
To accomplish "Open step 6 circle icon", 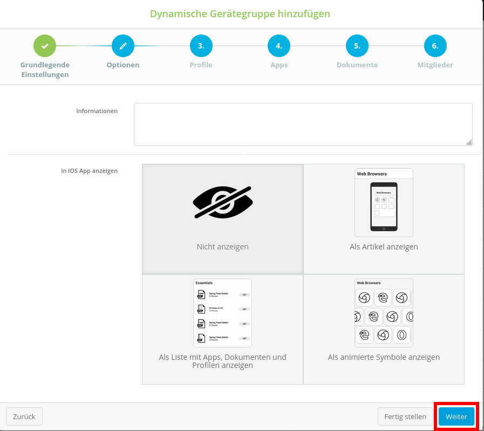I will click(x=435, y=46).
